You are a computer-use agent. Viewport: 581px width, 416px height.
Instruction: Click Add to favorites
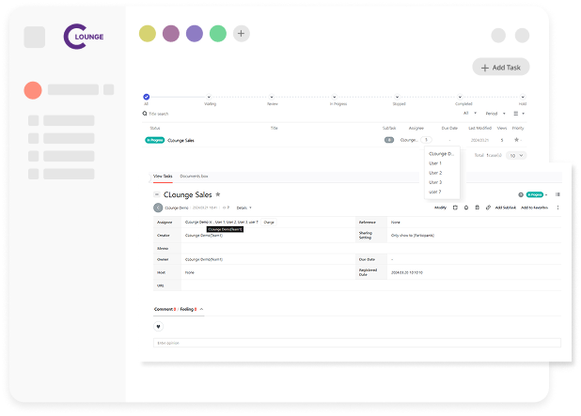pyautogui.click(x=534, y=208)
